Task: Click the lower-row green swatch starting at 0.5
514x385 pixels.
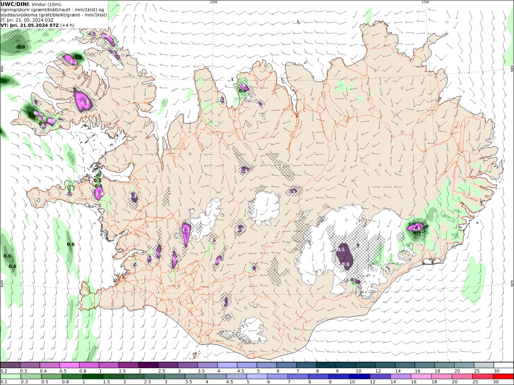Action: click(51, 377)
